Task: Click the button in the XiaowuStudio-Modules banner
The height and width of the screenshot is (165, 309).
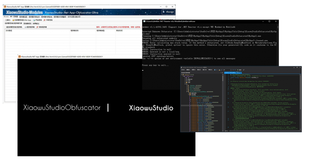Action: (168, 12)
